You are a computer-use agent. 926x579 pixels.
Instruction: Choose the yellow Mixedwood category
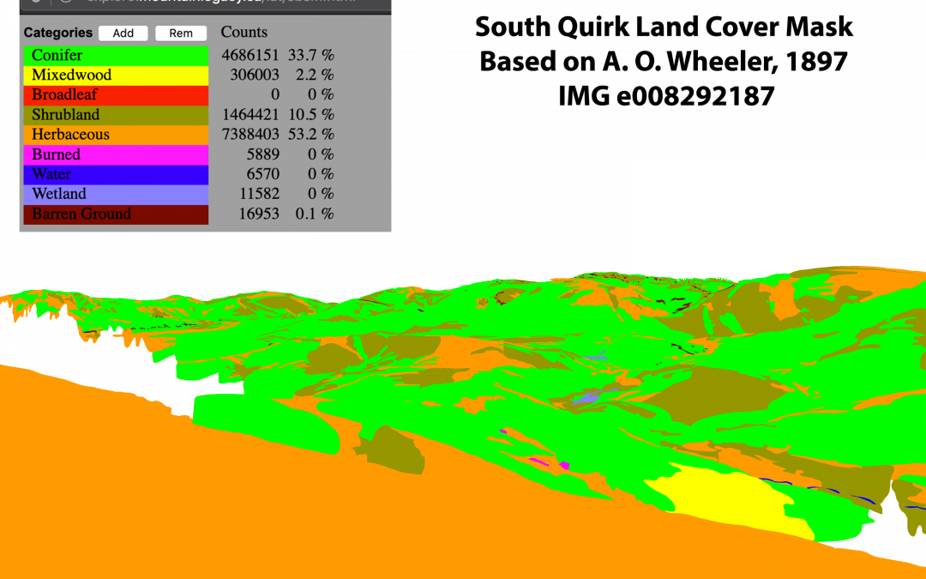tap(116, 75)
